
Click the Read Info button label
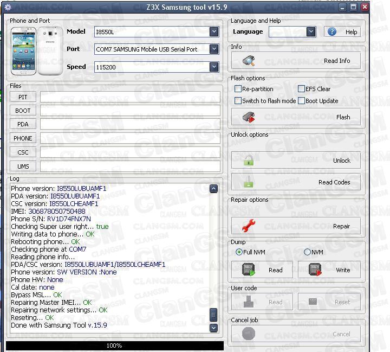point(337,61)
